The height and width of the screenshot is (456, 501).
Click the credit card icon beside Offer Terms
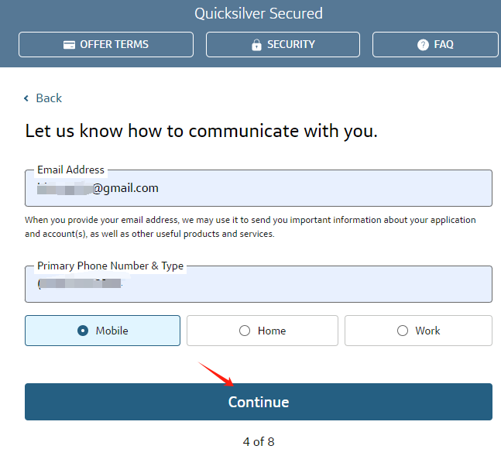(x=69, y=45)
